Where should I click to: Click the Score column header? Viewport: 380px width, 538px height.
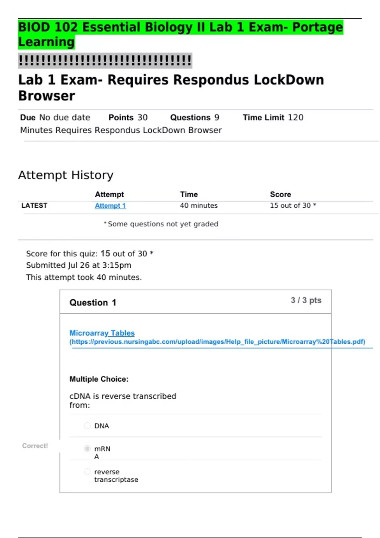(280, 194)
